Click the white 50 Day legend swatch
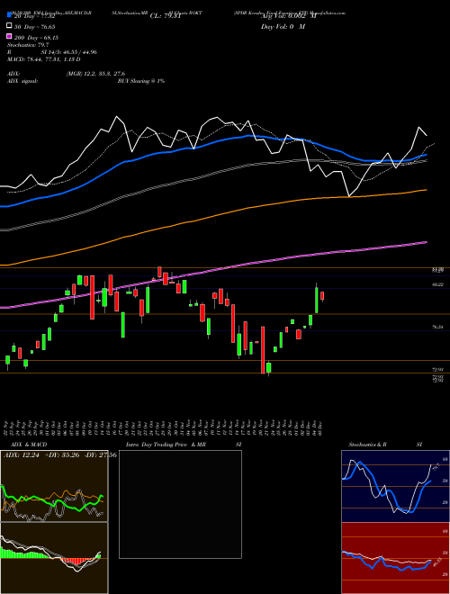Screen dimensions: 450x594 [x=9, y=26]
